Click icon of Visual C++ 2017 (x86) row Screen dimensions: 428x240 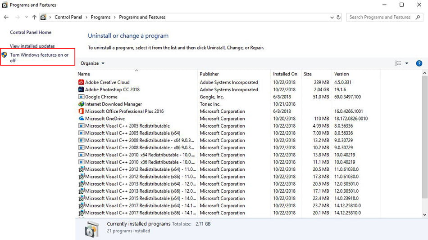(x=81, y=213)
